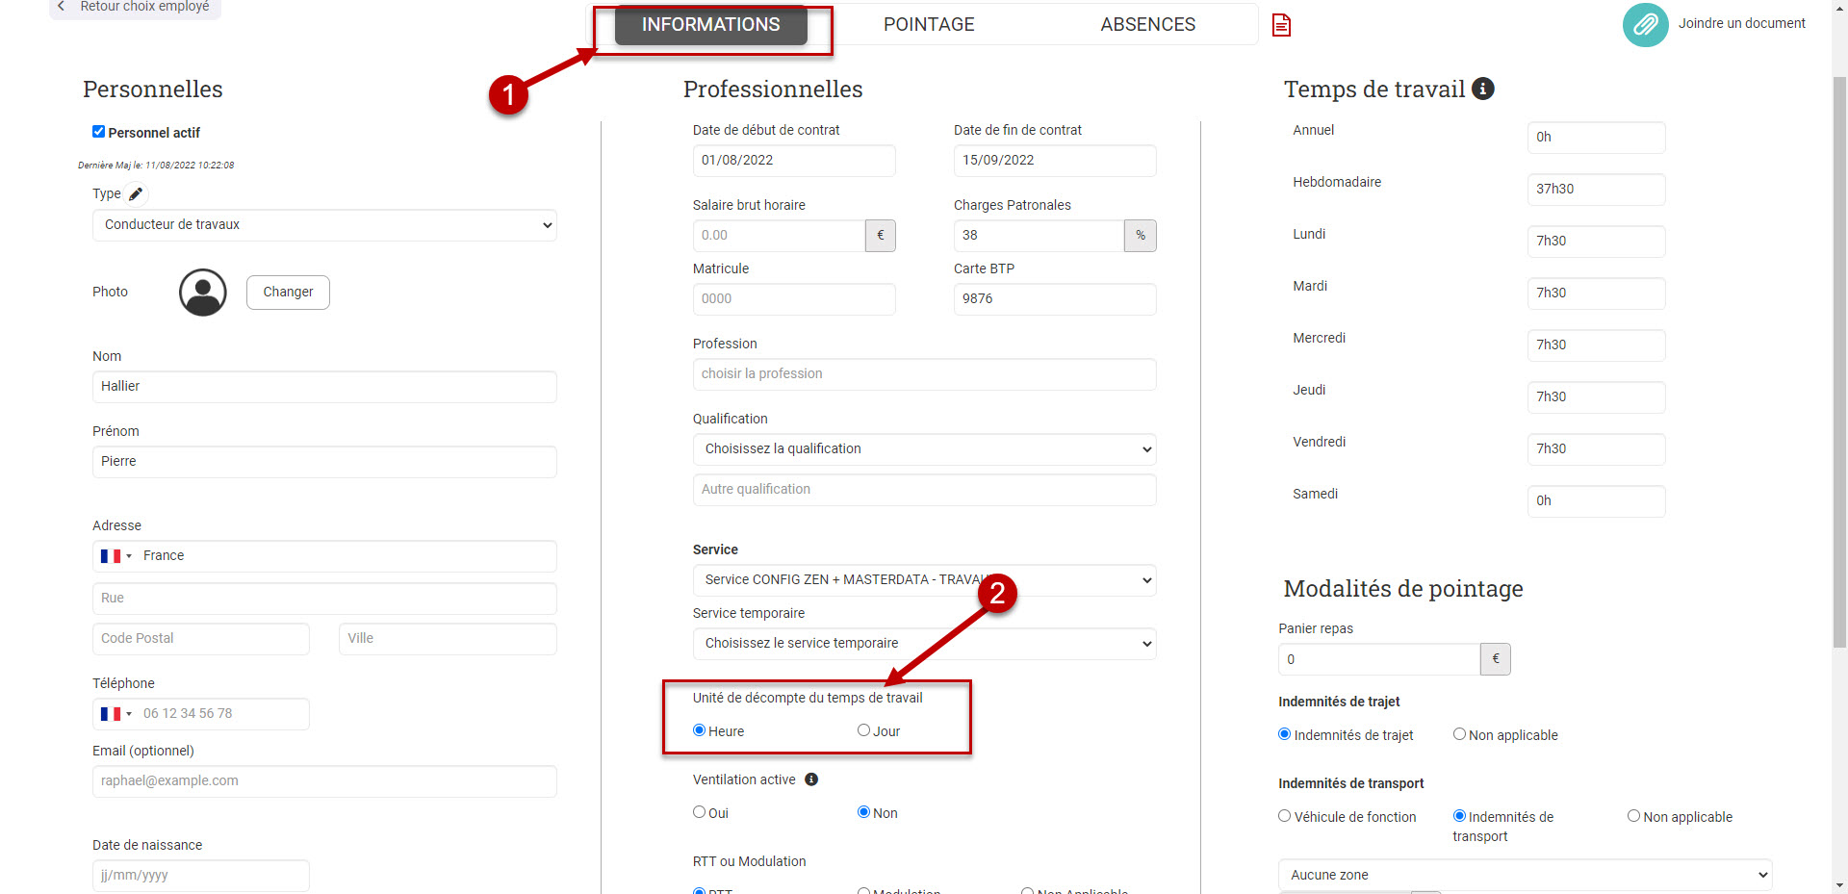The height and width of the screenshot is (894, 1848).
Task: Switch to the POINTAGE tab
Action: click(929, 25)
